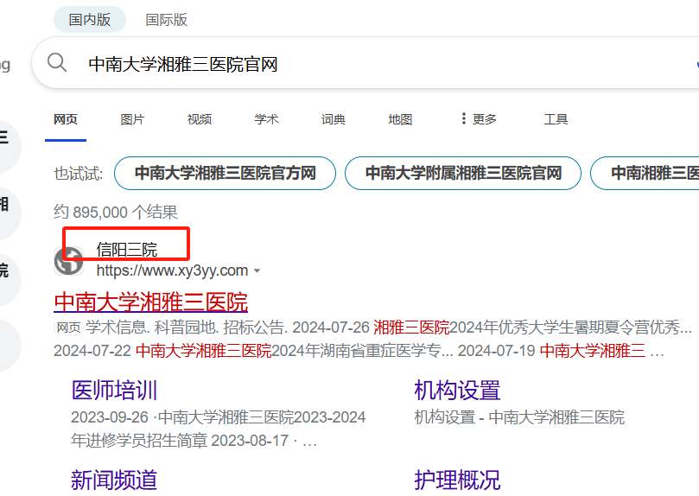Click the globe favicon beside 信阳三院
Screen dimensions: 699x496
click(x=68, y=261)
